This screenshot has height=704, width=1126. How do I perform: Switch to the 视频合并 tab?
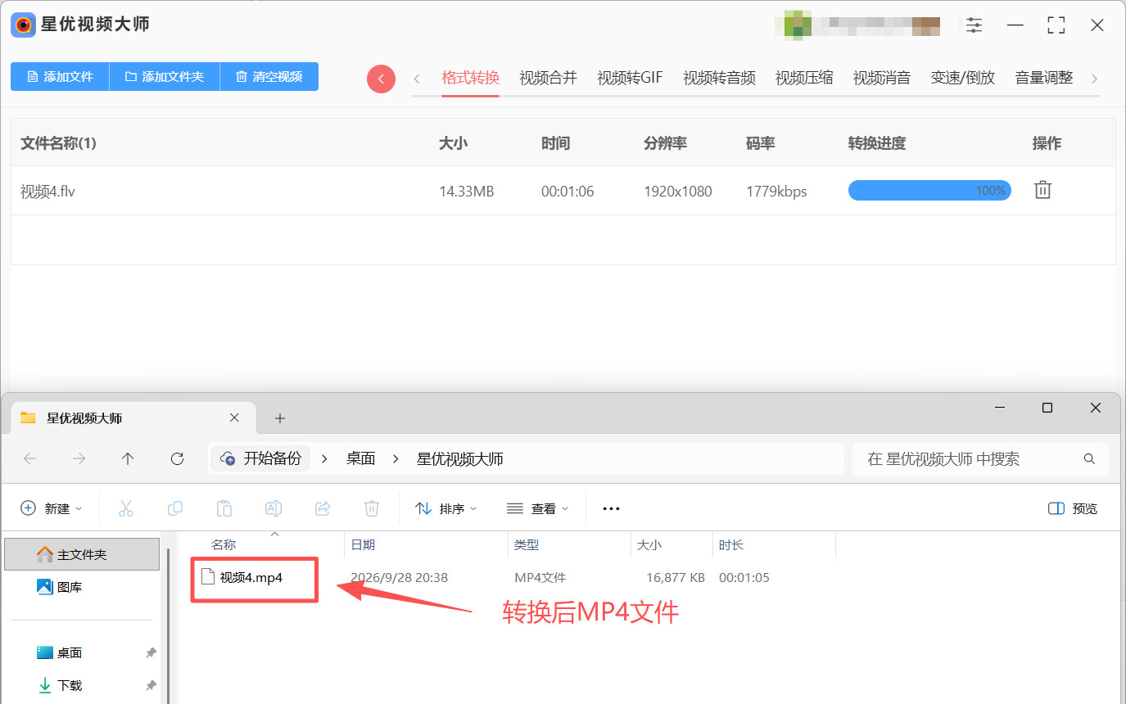coord(548,78)
